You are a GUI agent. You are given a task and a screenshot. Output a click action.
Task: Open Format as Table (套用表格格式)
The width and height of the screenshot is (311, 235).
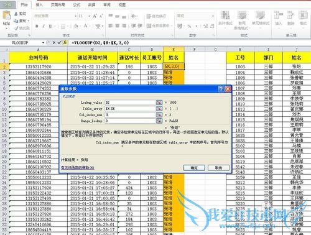(242, 20)
